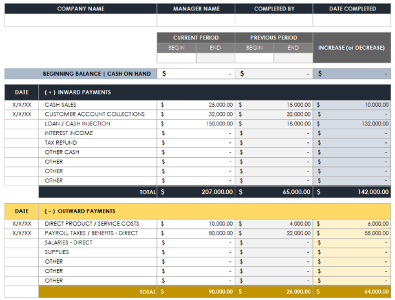Select the X/X/XX date for CASH SALES
395x300 pixels.
pyautogui.click(x=22, y=105)
